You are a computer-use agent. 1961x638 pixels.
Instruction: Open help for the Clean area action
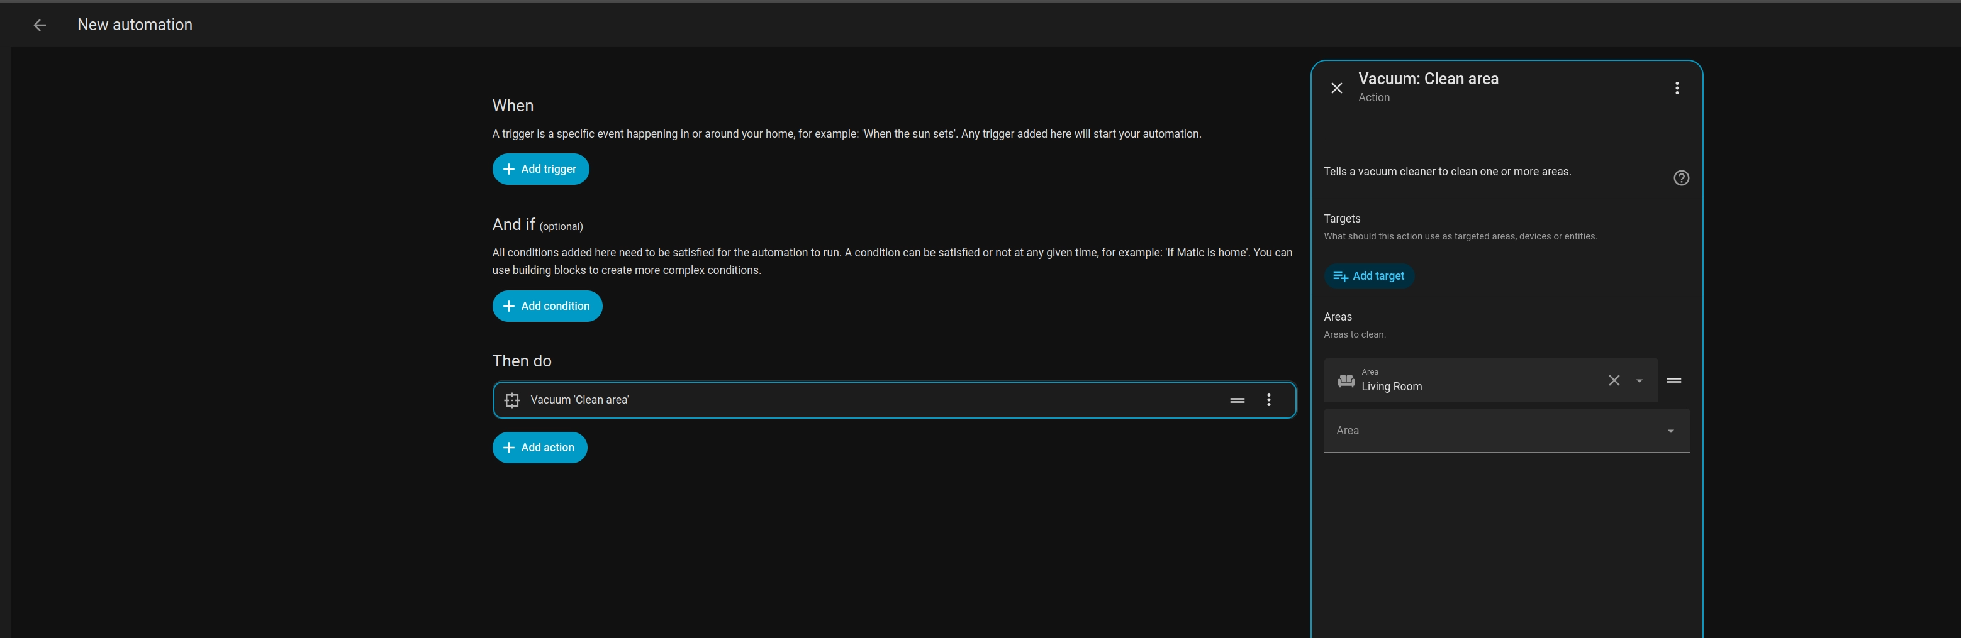click(1681, 178)
